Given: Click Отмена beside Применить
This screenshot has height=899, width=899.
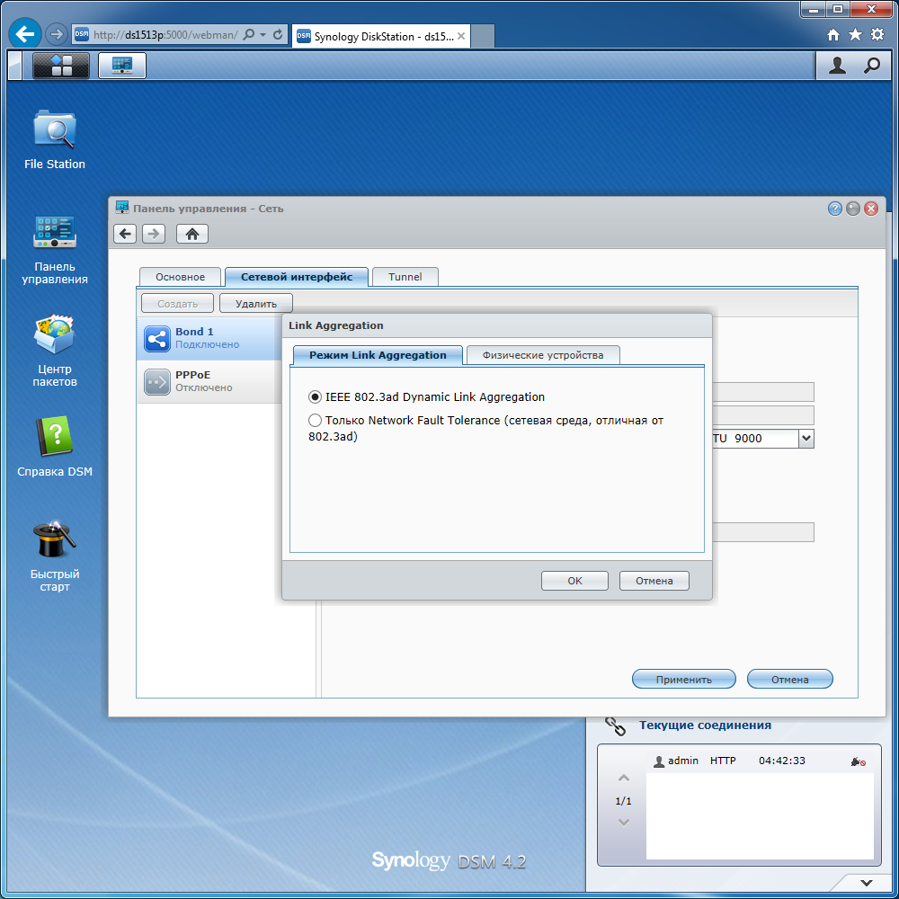Looking at the screenshot, I should pyautogui.click(x=789, y=680).
